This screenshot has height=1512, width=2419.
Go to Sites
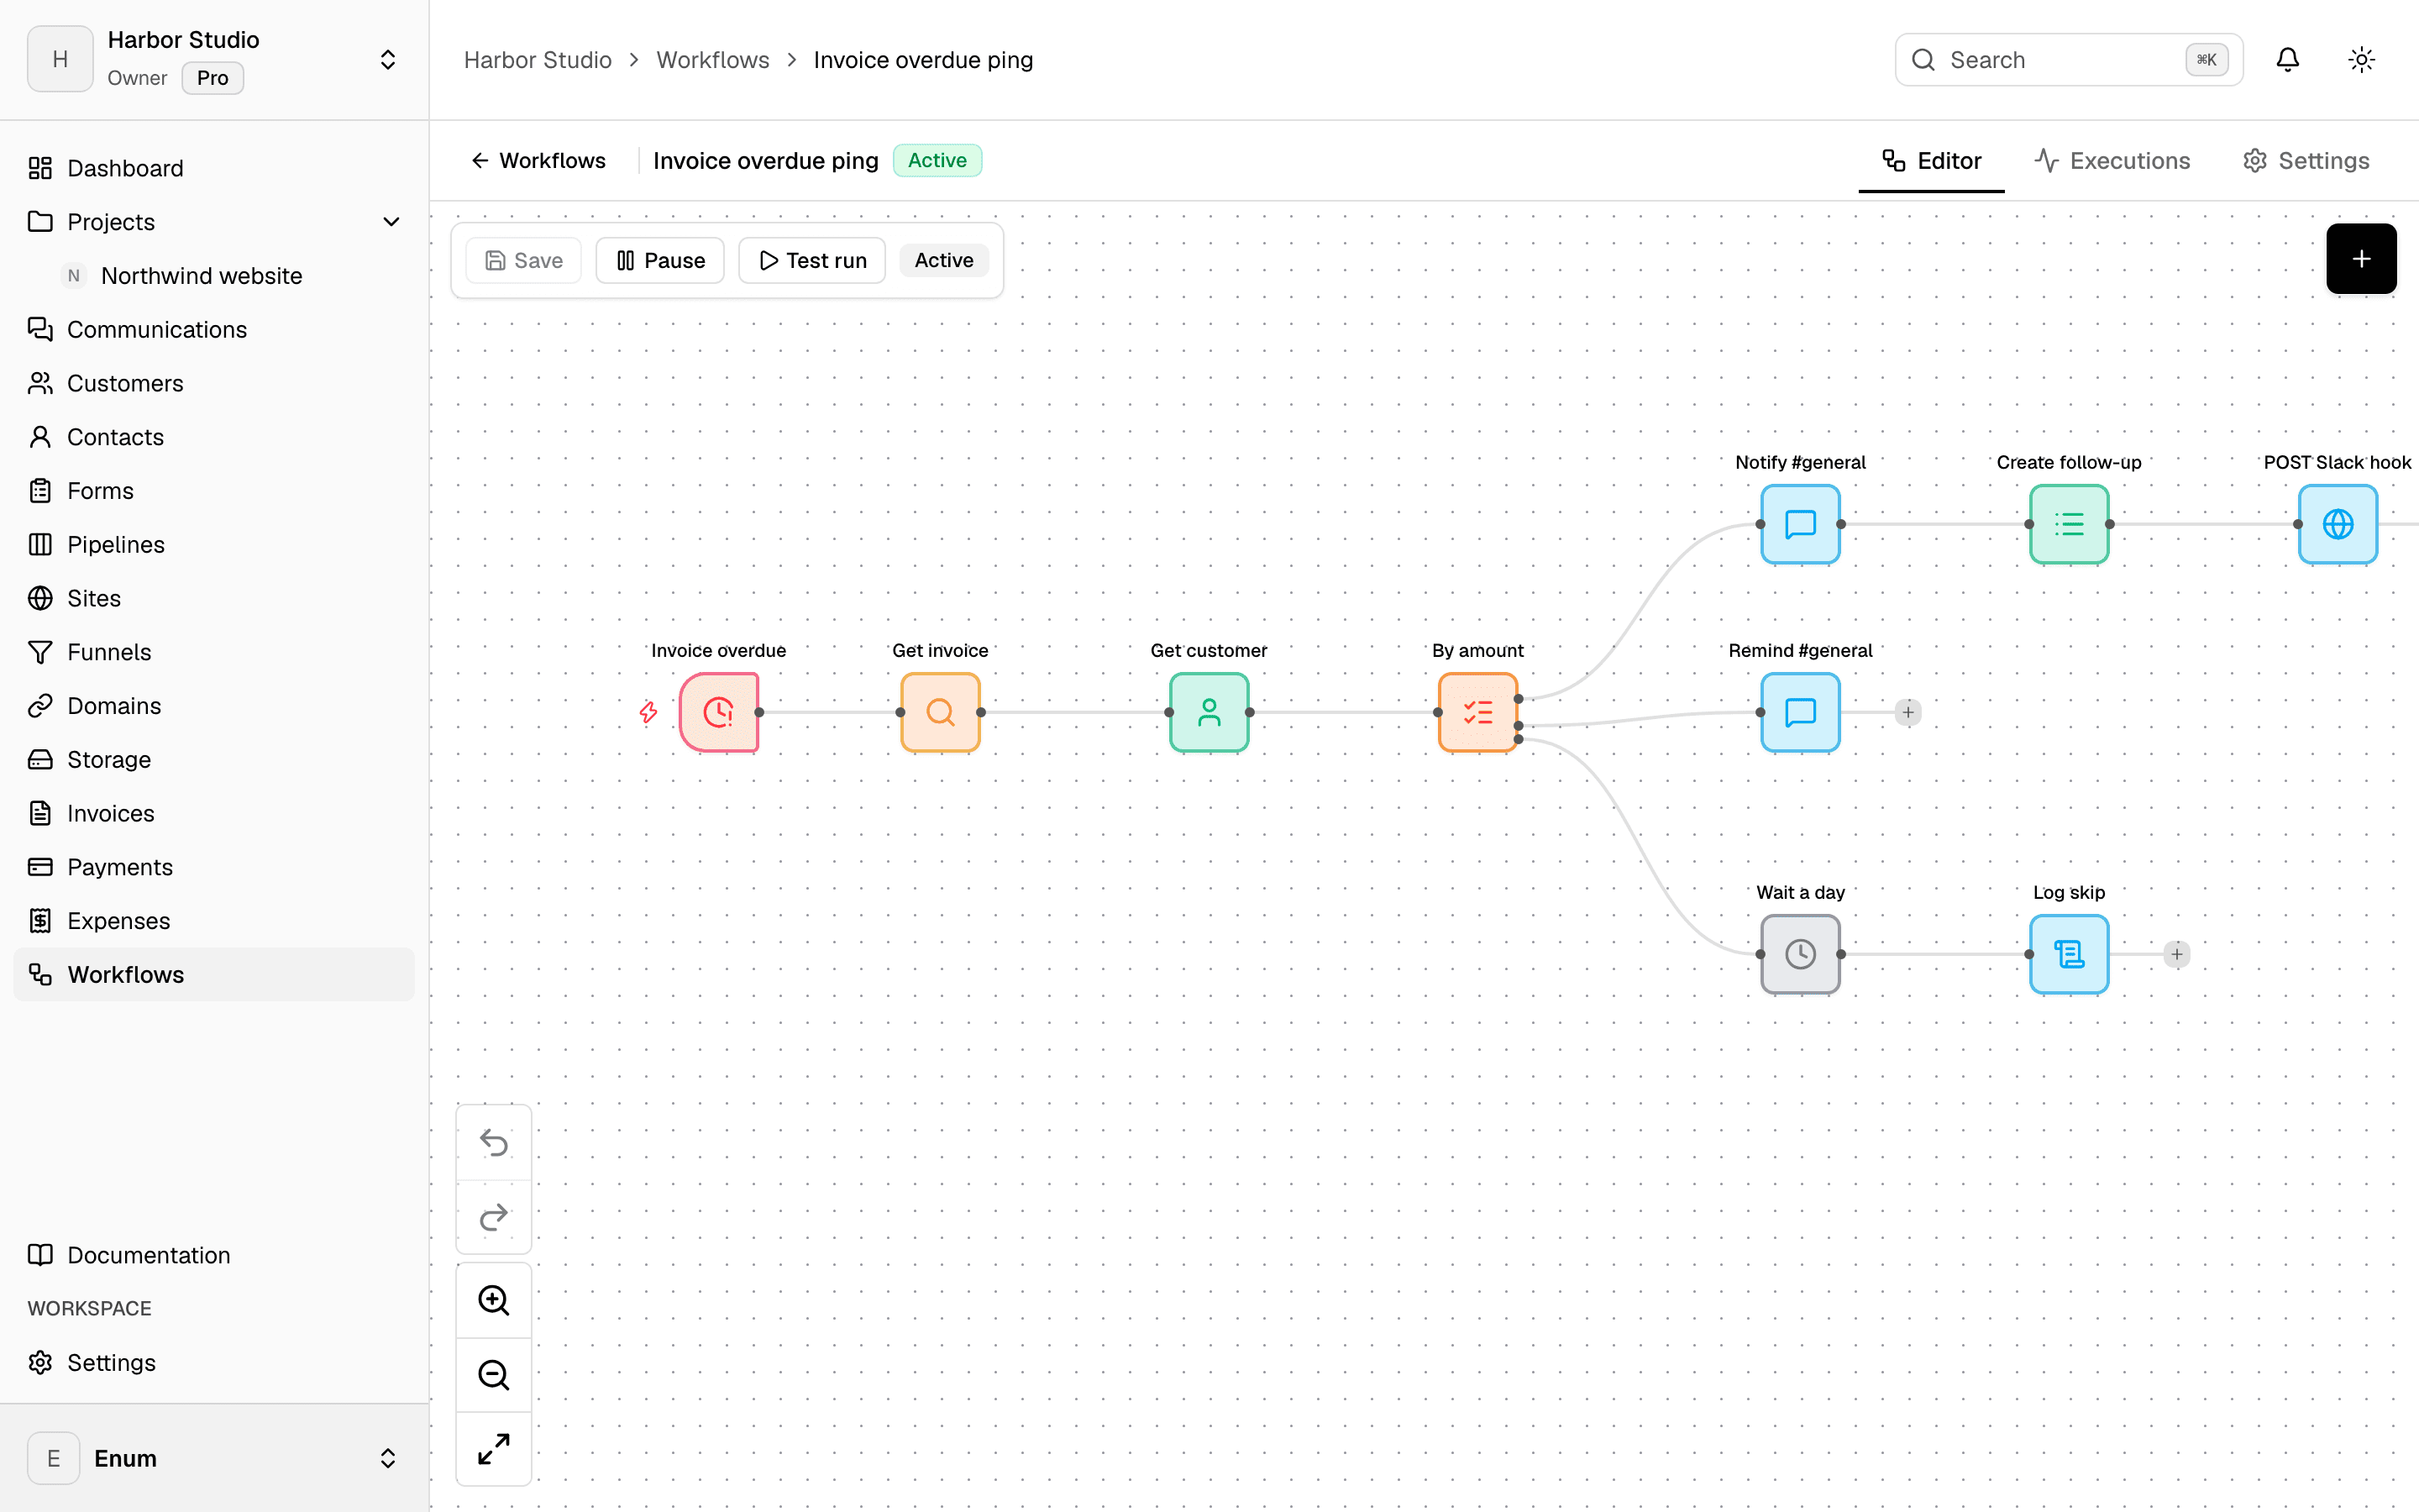[x=214, y=598]
